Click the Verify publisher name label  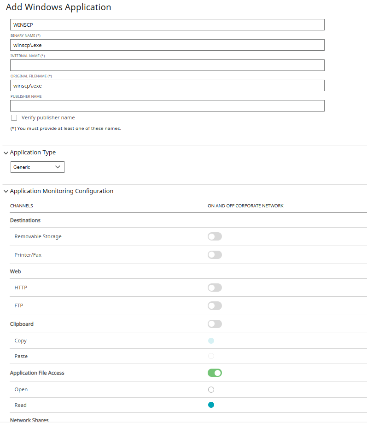(48, 117)
